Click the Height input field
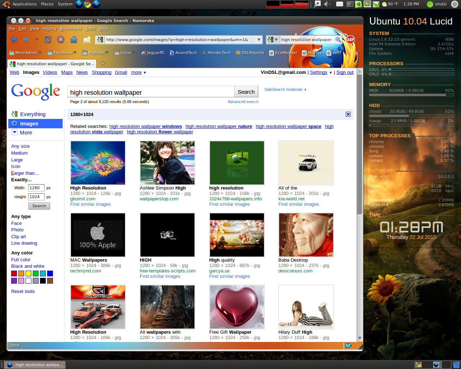Viewport: 461px width, 369px height. click(36, 197)
